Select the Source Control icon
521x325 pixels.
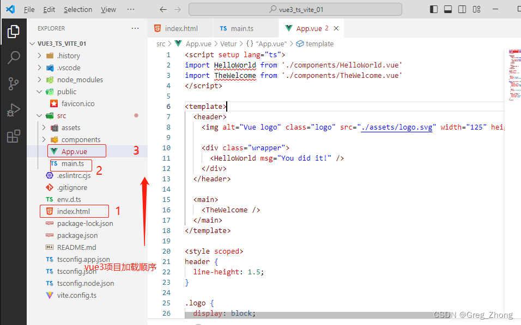click(x=14, y=82)
